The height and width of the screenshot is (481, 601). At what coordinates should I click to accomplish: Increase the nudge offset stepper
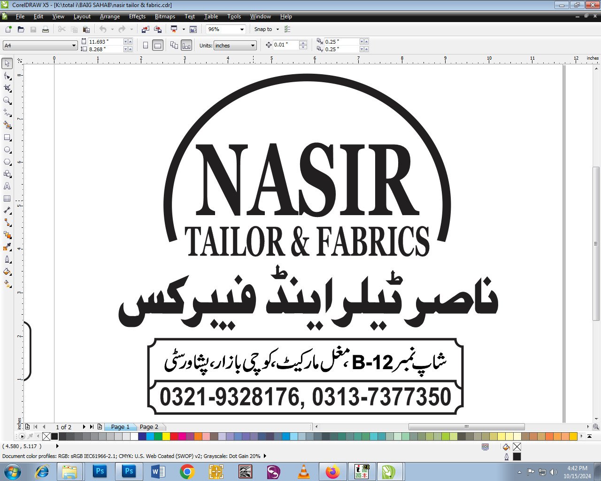click(303, 43)
